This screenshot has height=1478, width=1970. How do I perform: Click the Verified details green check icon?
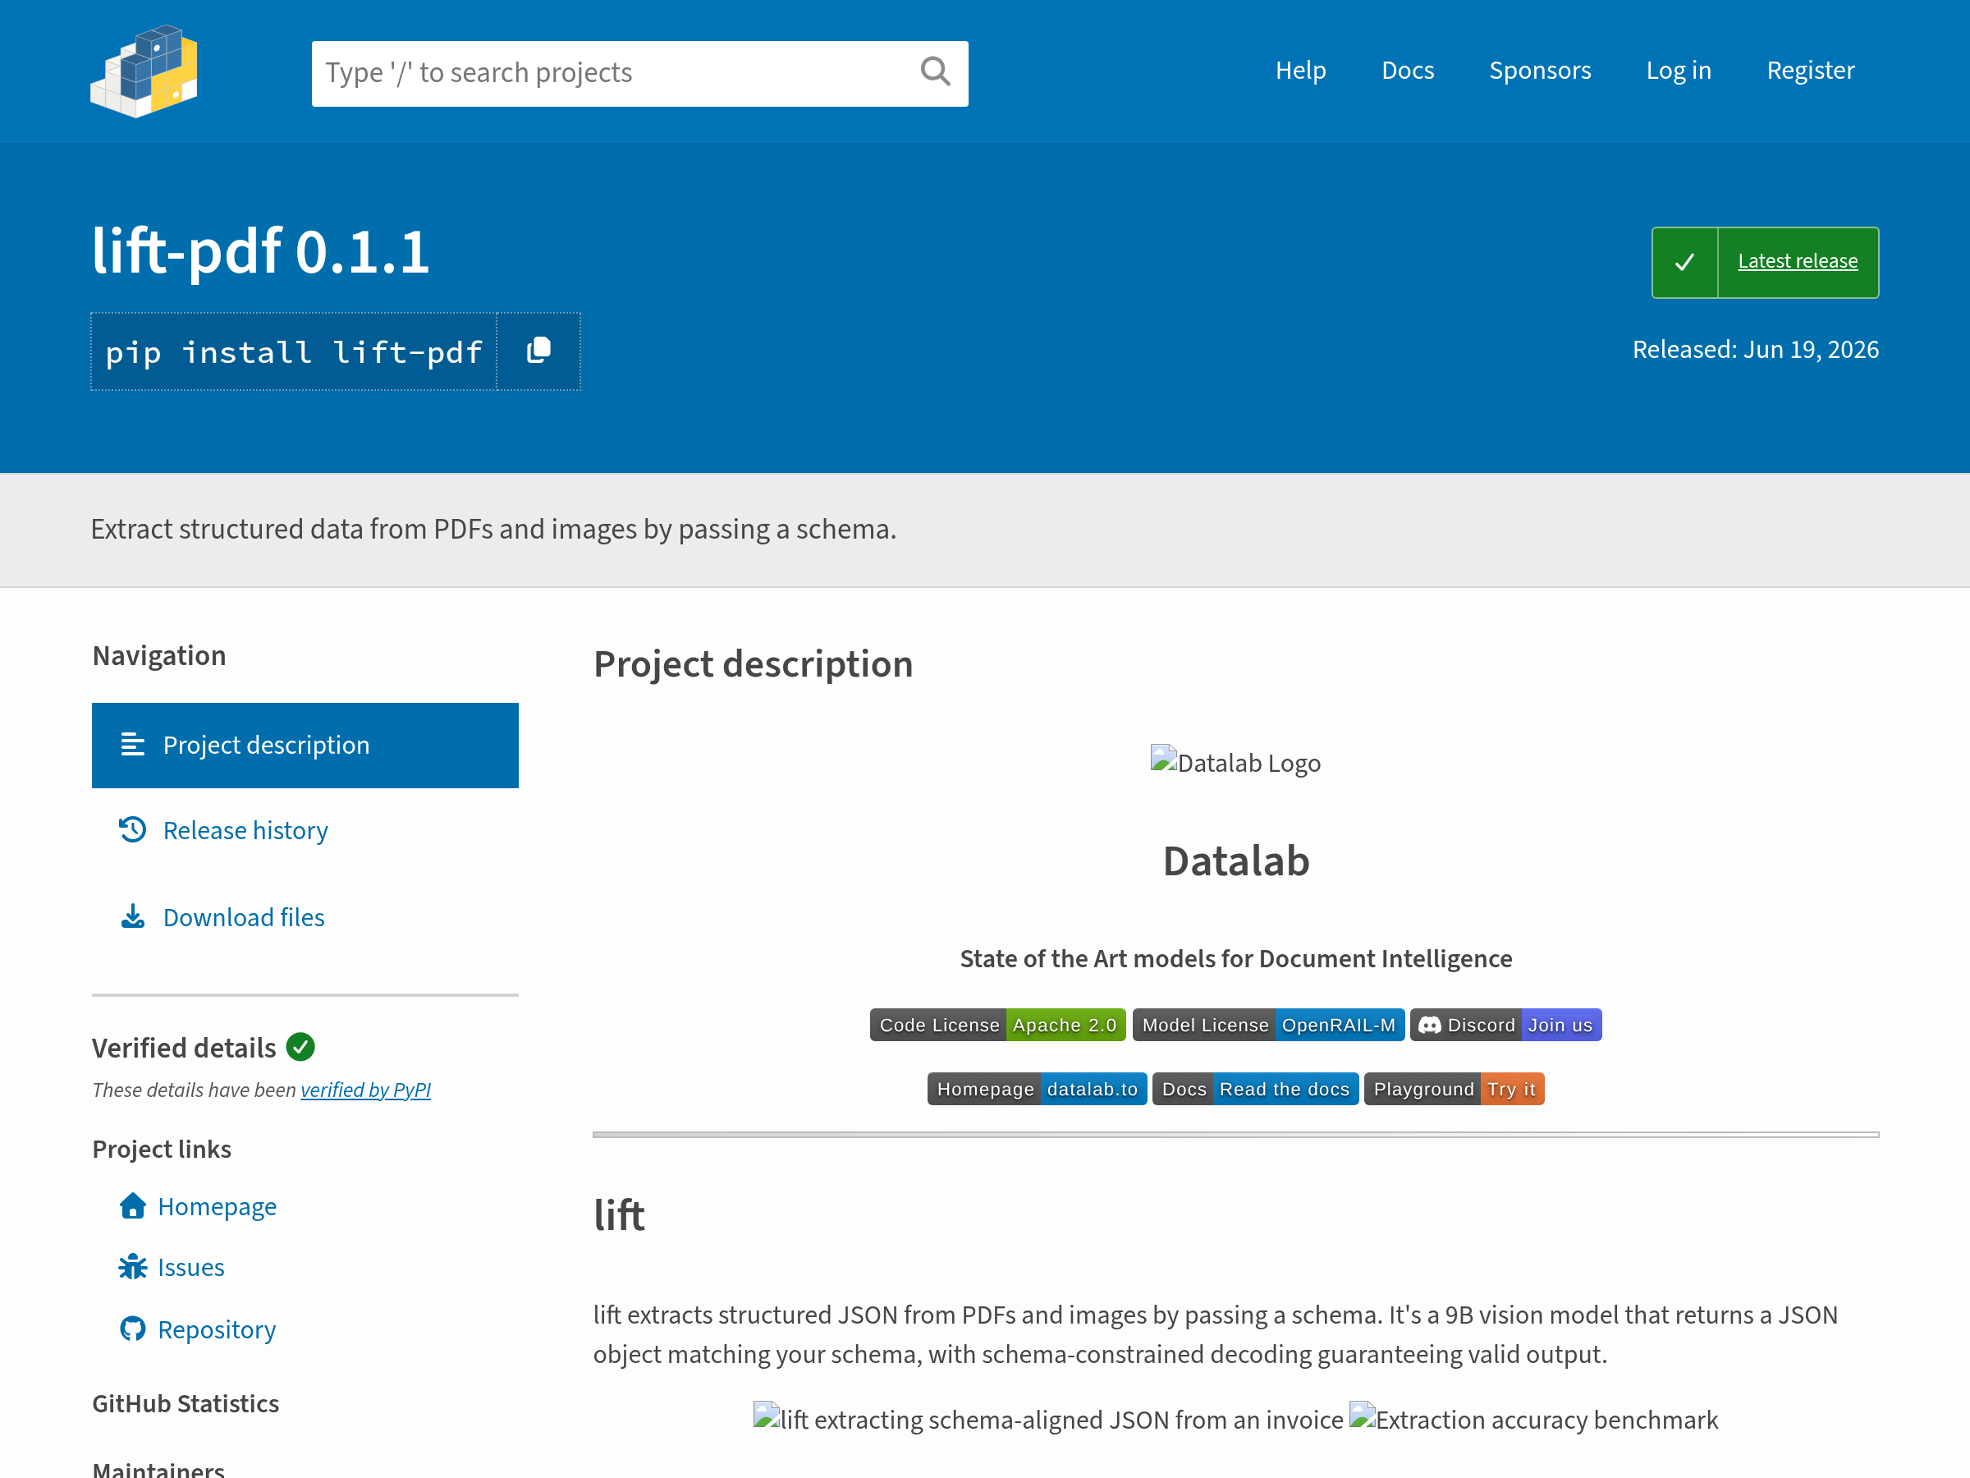[x=301, y=1047]
